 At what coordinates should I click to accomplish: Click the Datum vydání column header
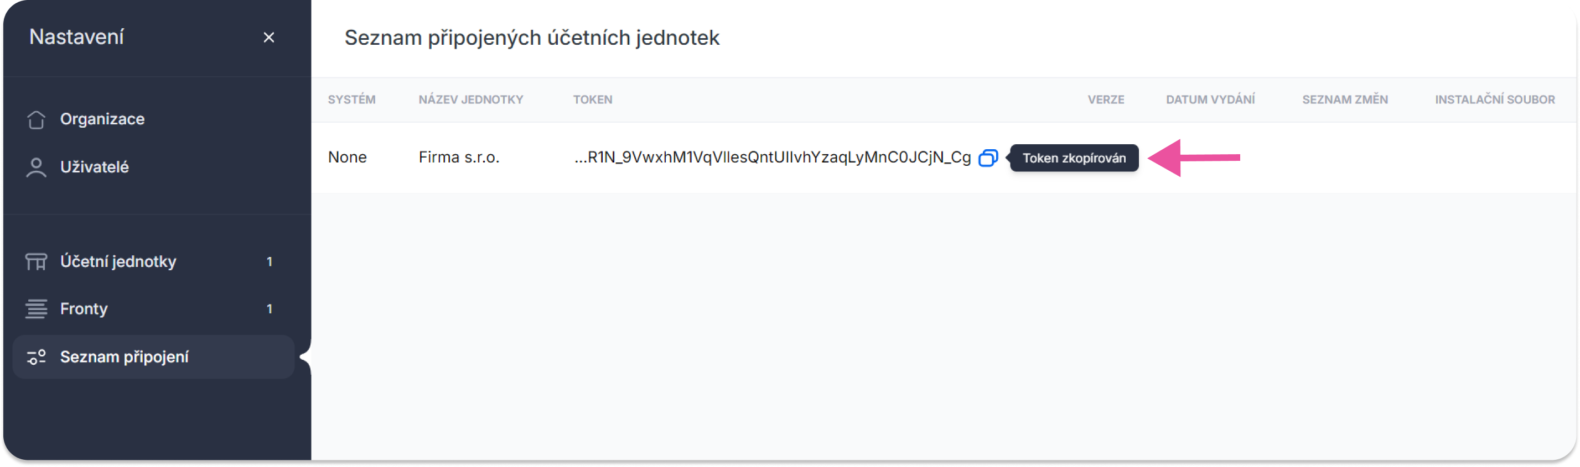(x=1210, y=99)
